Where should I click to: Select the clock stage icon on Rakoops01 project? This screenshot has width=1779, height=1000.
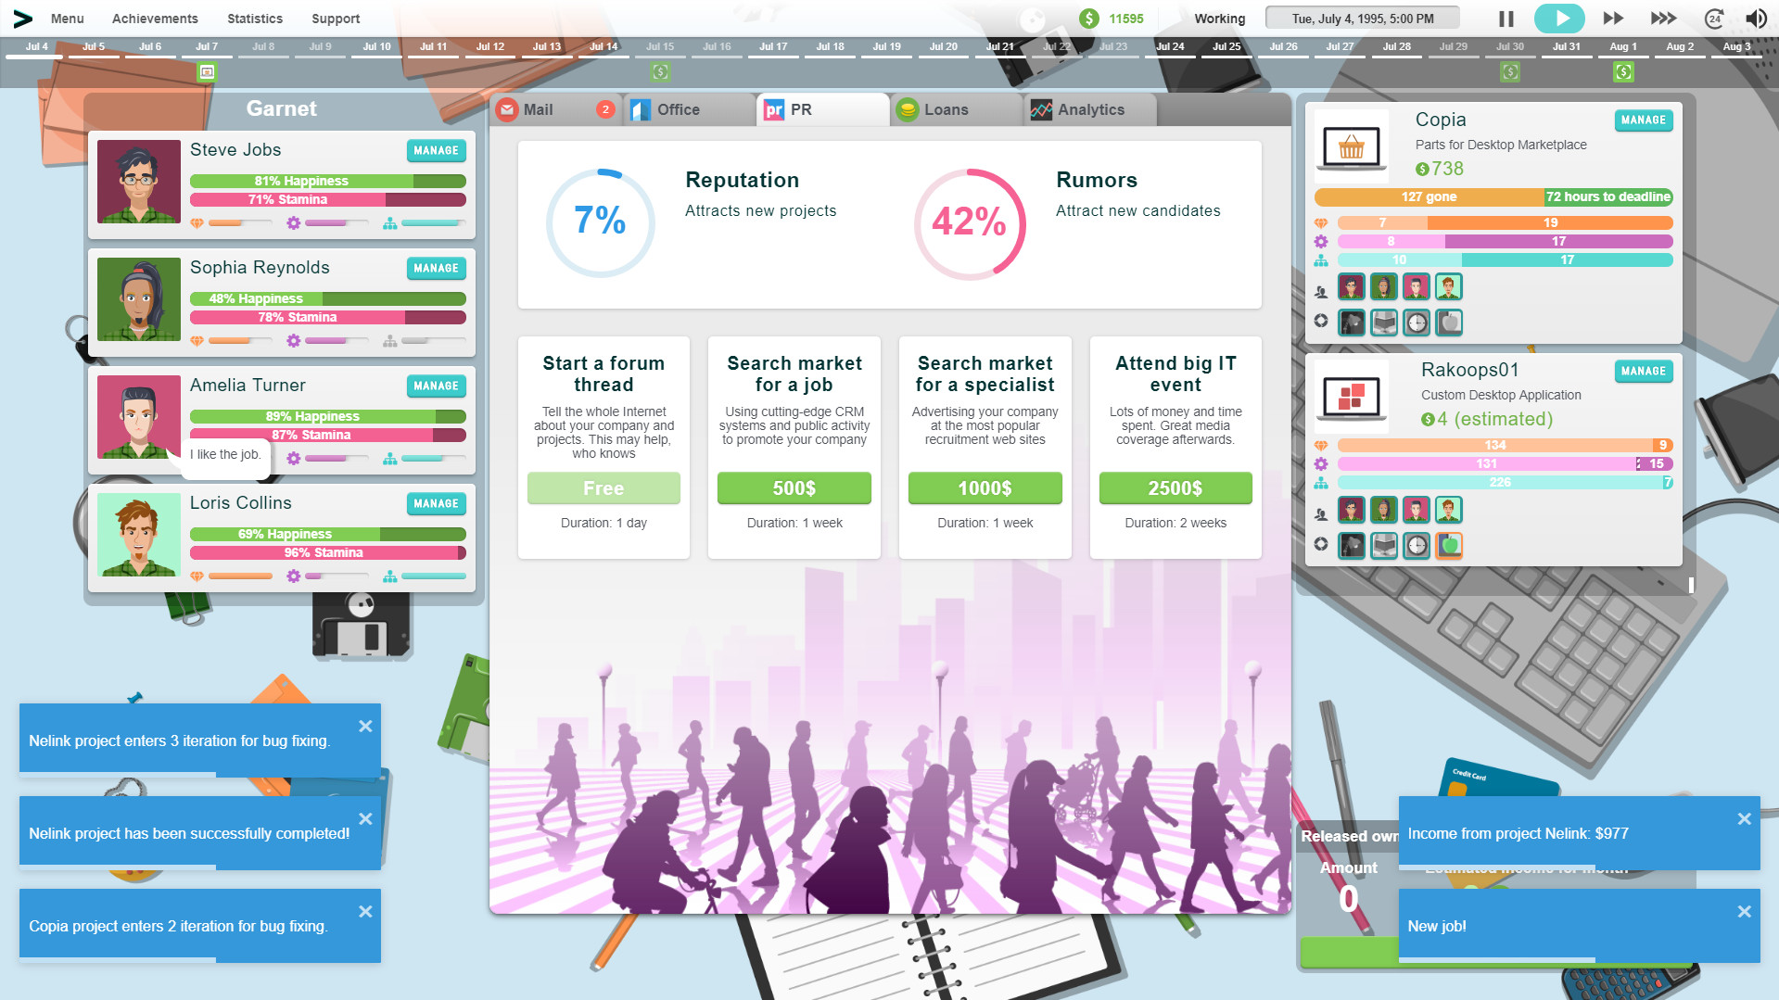(x=1417, y=546)
